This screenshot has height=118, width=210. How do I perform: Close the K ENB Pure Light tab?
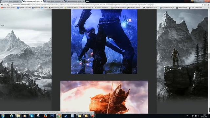[x=42, y=1]
